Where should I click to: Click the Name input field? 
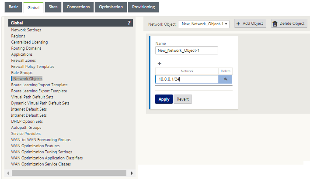(187, 51)
